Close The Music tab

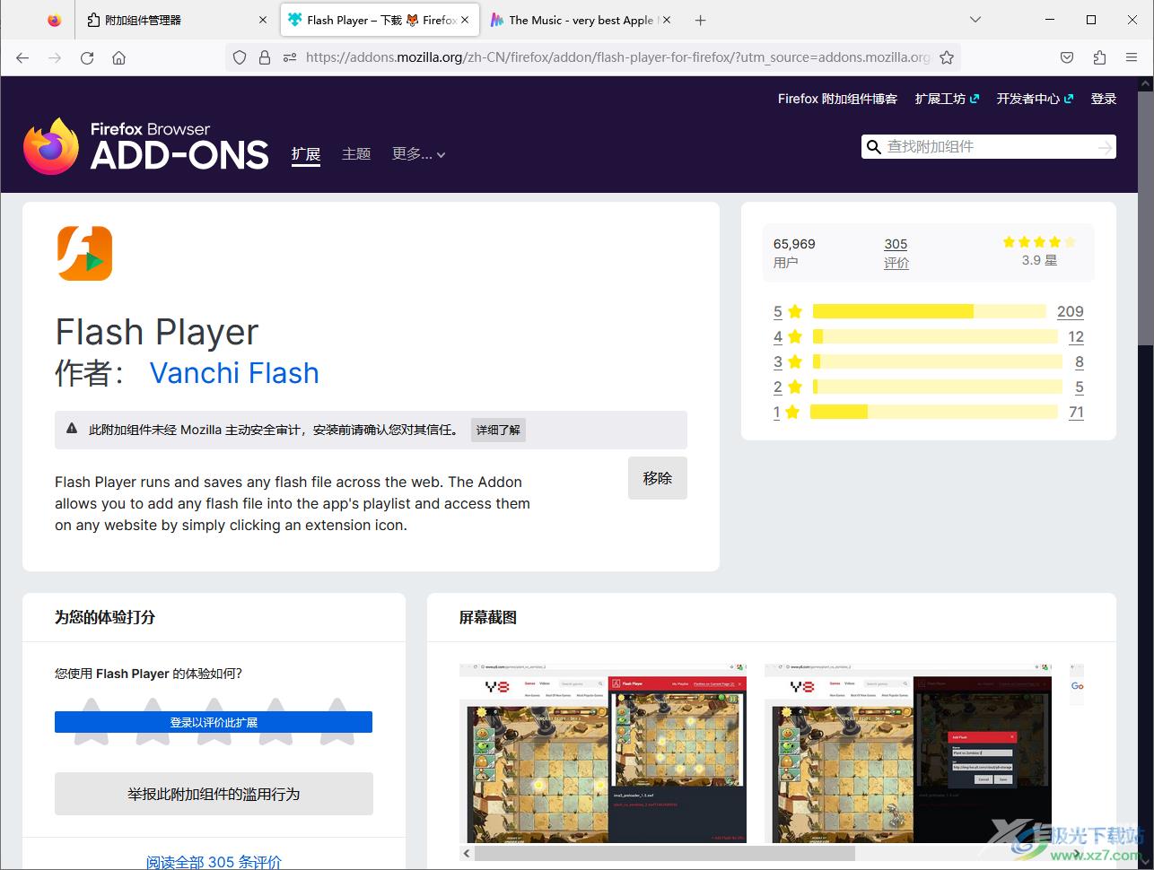[667, 20]
